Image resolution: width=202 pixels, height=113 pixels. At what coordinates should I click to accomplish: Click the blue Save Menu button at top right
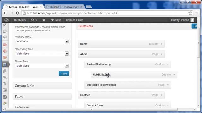point(194,26)
